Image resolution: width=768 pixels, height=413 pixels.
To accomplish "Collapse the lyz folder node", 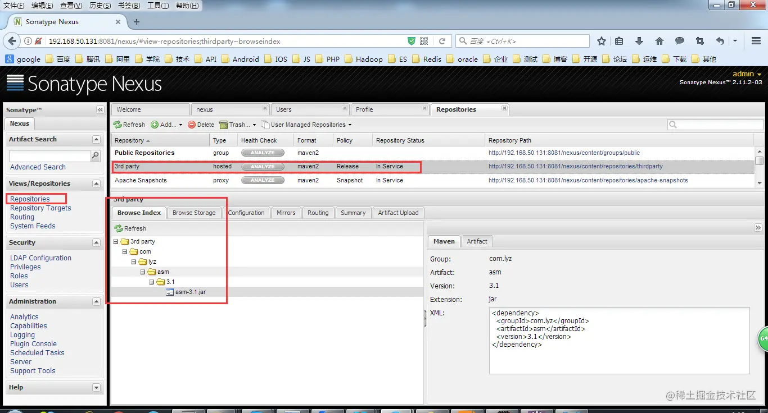I will pos(134,261).
